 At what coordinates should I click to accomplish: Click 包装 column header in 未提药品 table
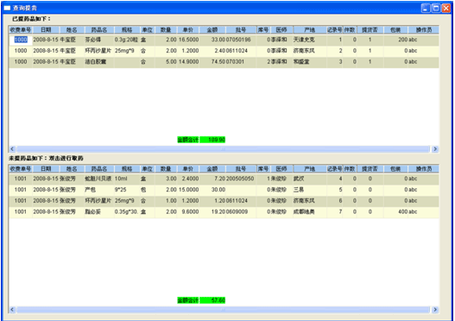click(395, 168)
